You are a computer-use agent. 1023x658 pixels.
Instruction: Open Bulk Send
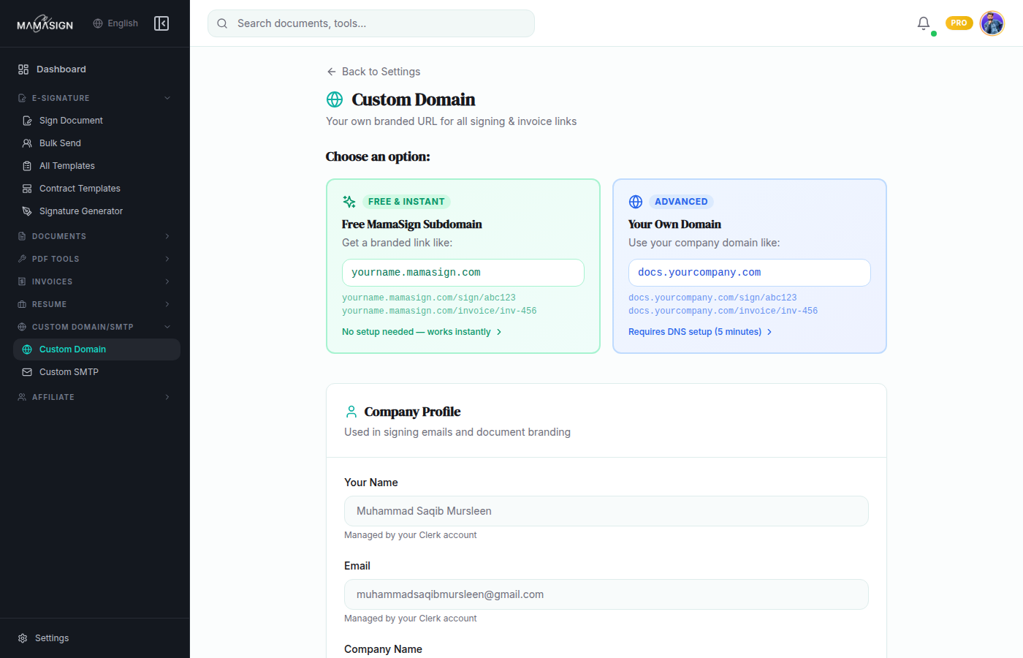96,143
